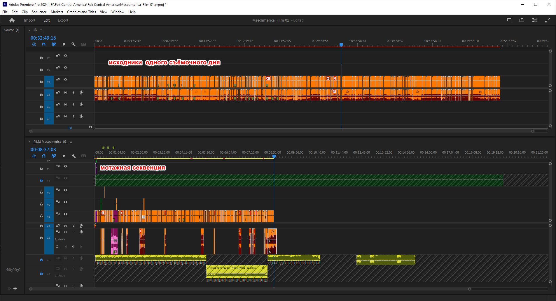The width and height of the screenshot is (556, 301).
Task: Open workspace layout list icon in header
Action: (535, 20)
